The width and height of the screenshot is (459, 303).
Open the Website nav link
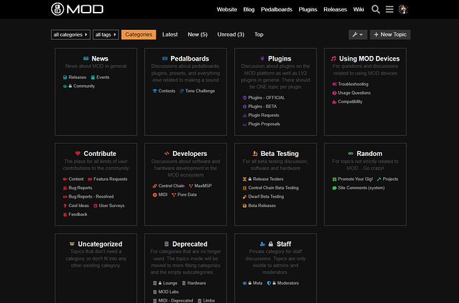[x=227, y=9]
